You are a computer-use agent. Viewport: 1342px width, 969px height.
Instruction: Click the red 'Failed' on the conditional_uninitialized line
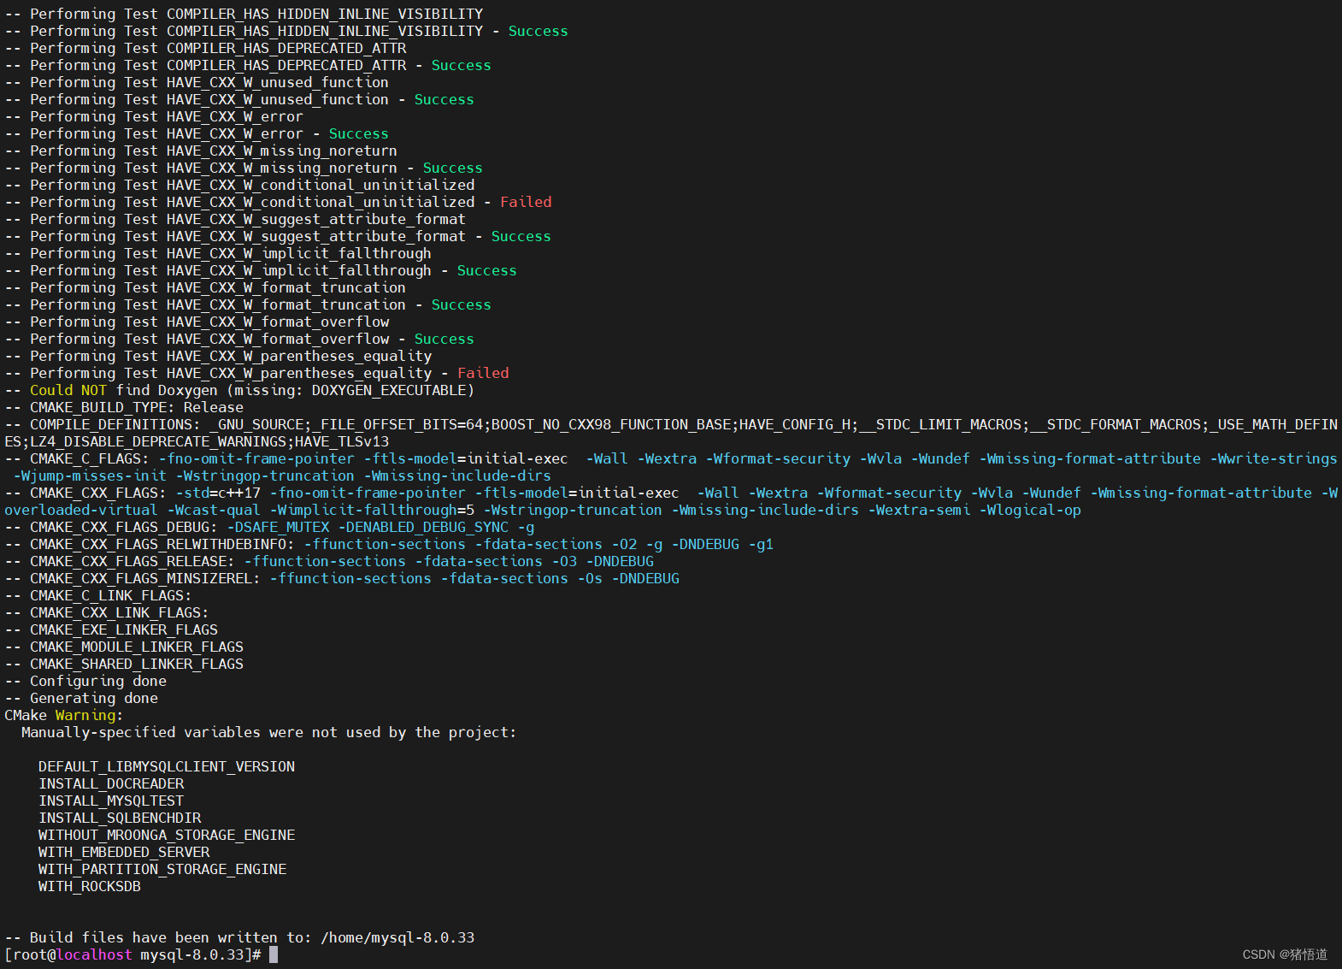526,202
